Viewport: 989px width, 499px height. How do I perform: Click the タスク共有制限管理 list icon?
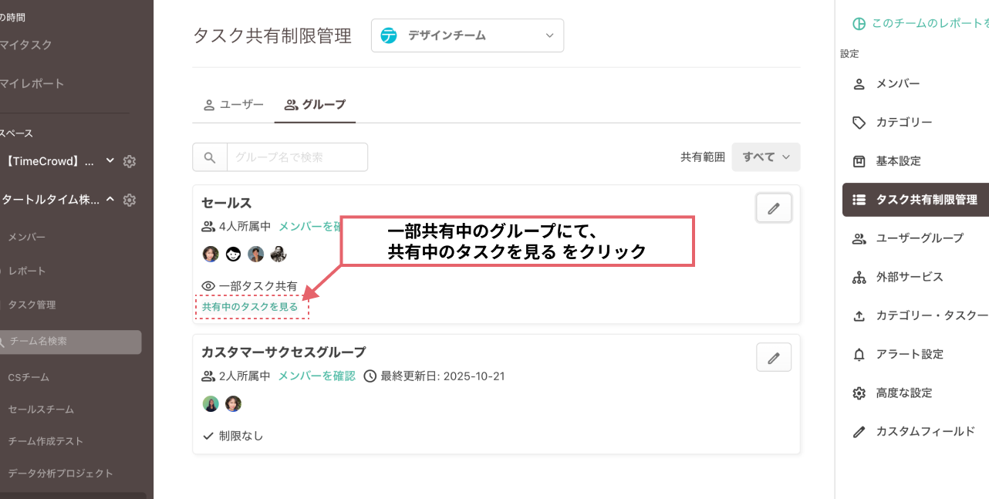click(859, 199)
